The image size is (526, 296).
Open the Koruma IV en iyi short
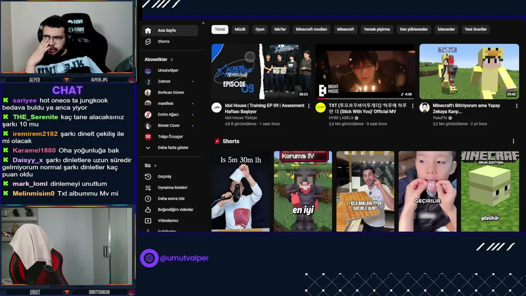coord(303,191)
